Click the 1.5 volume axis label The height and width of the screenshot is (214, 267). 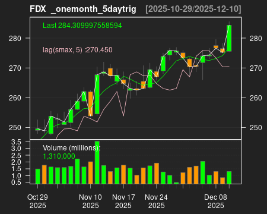tap(16, 169)
